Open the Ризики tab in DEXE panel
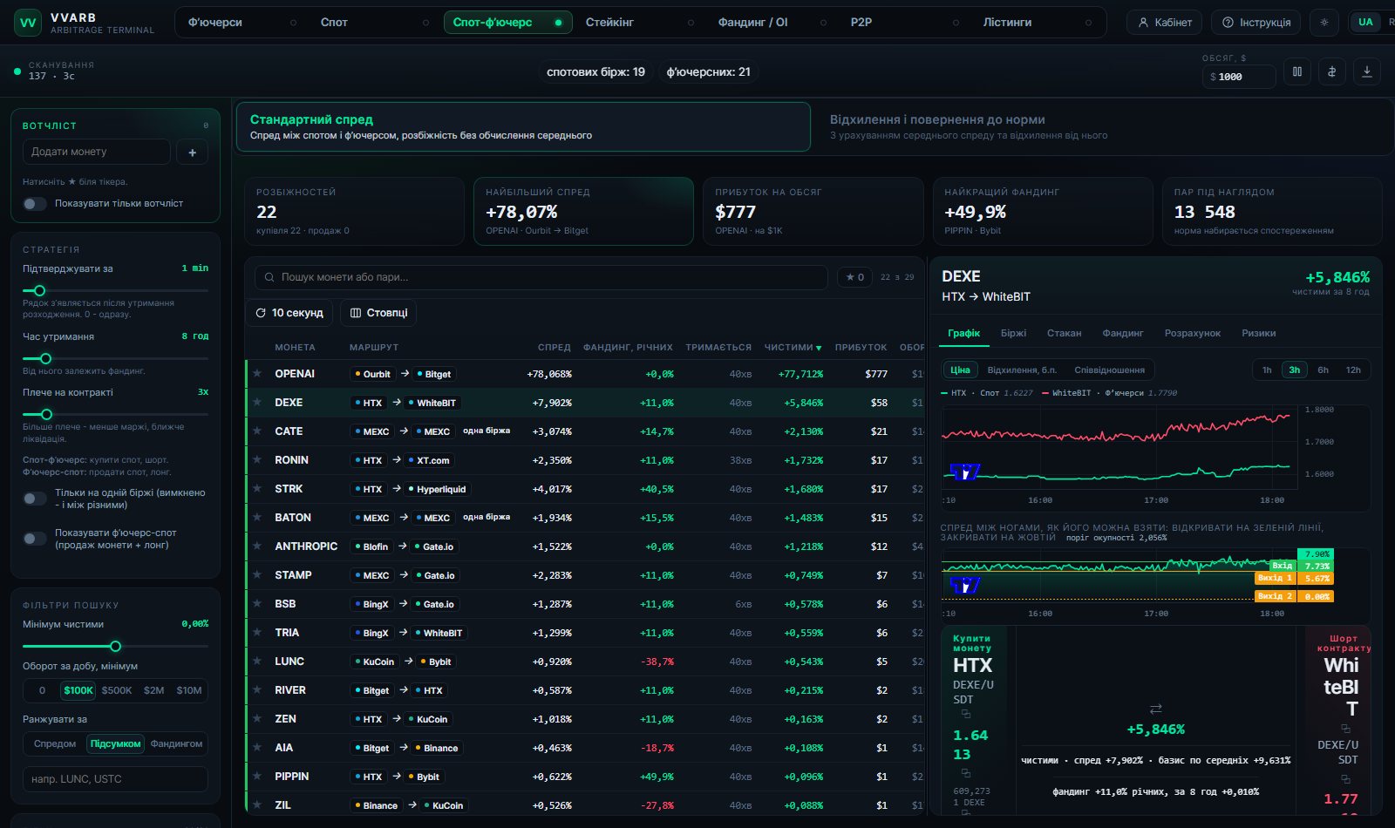The image size is (1395, 828). coord(1258,333)
